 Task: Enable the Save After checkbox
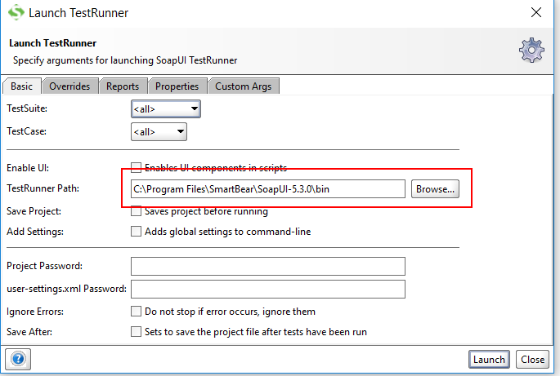pyautogui.click(x=136, y=331)
